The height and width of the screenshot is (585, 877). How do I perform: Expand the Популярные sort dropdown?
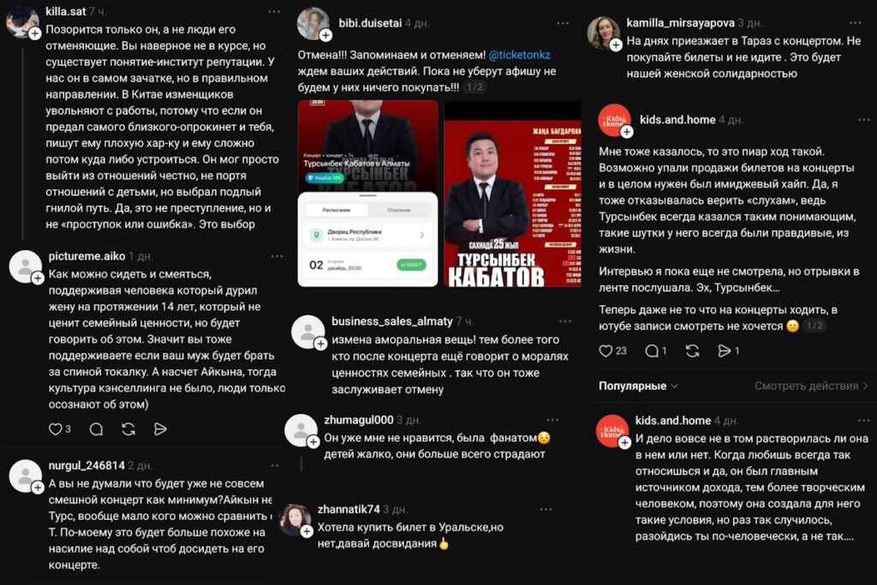[x=638, y=386]
